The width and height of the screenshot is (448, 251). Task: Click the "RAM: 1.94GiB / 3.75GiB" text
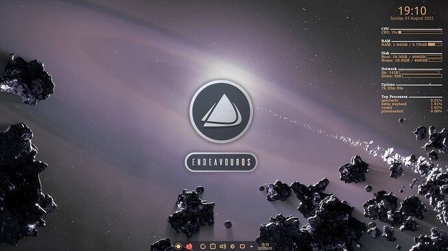[404, 45]
